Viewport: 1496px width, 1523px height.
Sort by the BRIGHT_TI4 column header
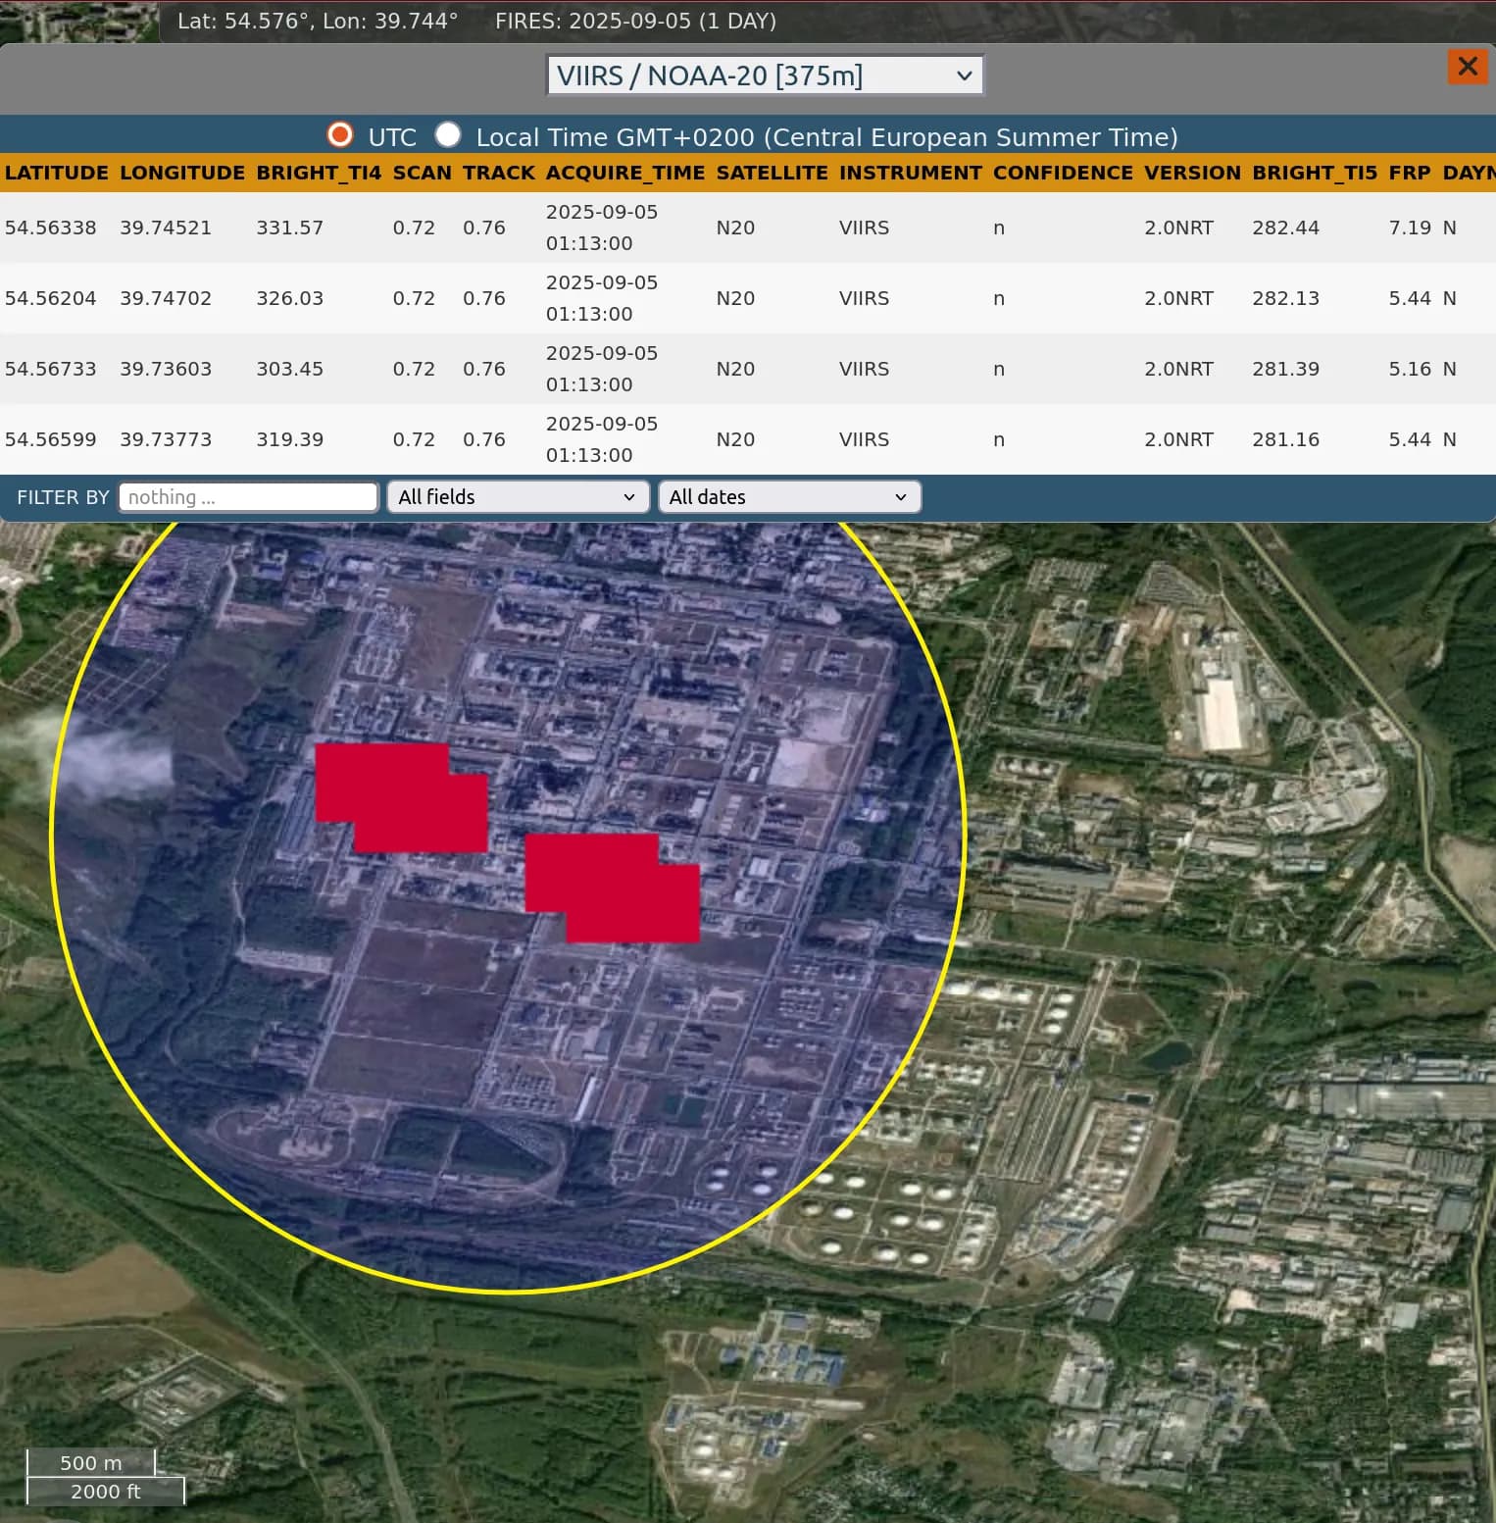click(319, 173)
